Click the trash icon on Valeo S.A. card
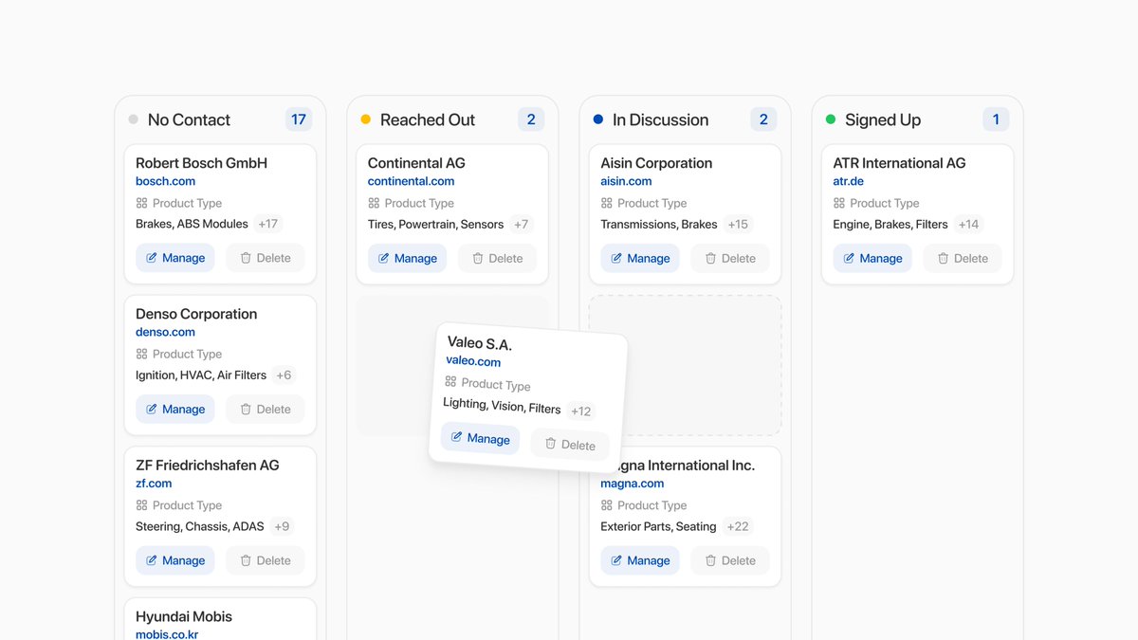Screen dimensions: 1138x640 (550, 443)
